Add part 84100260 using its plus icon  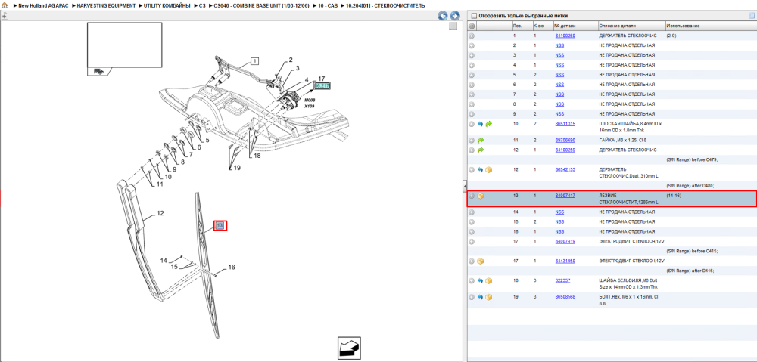tap(472, 36)
